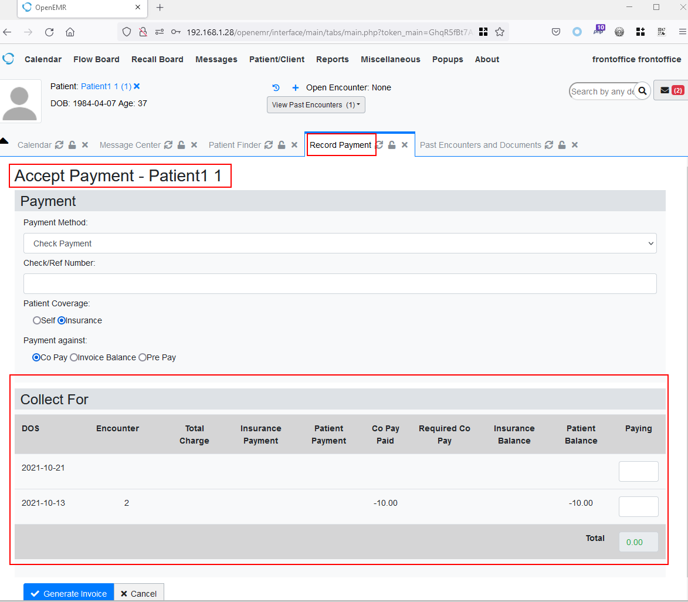Select Insurance patient coverage
This screenshot has width=688, height=602.
62,320
